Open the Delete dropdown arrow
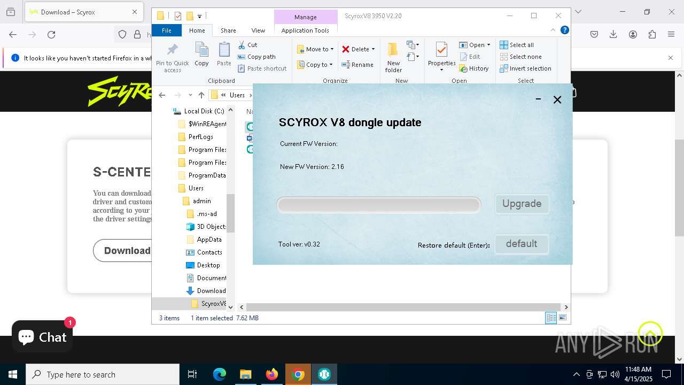684x385 pixels. point(373,49)
